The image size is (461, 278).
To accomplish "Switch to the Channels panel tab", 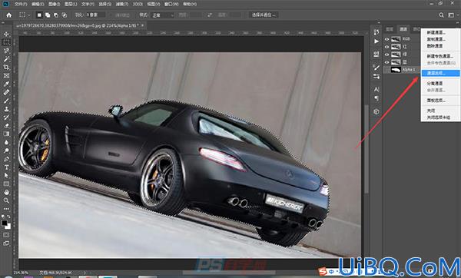I will 403,29.
